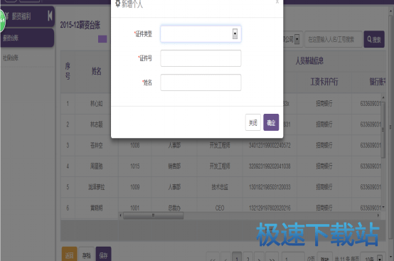Viewport: 394px width, 261px height.
Task: Open the company dropdown beside search box
Action: (x=297, y=39)
